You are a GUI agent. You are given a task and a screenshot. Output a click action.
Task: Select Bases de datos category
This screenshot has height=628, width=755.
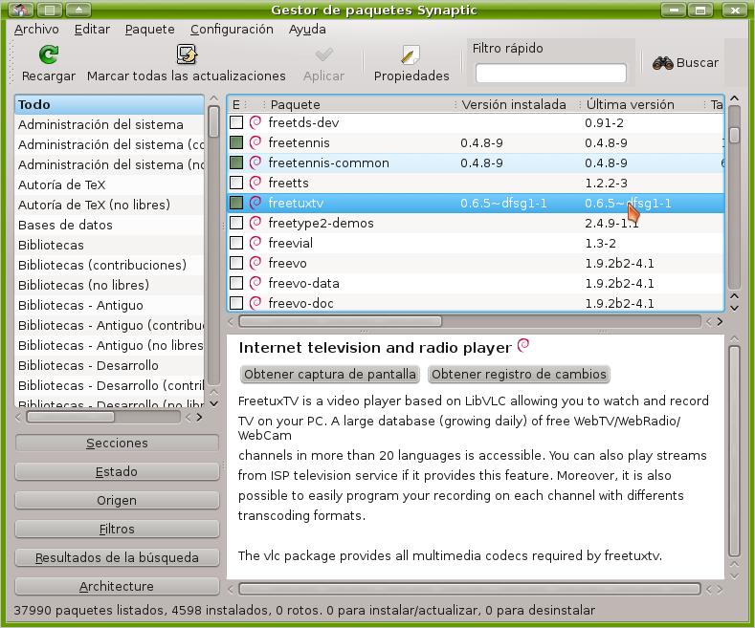coord(109,225)
